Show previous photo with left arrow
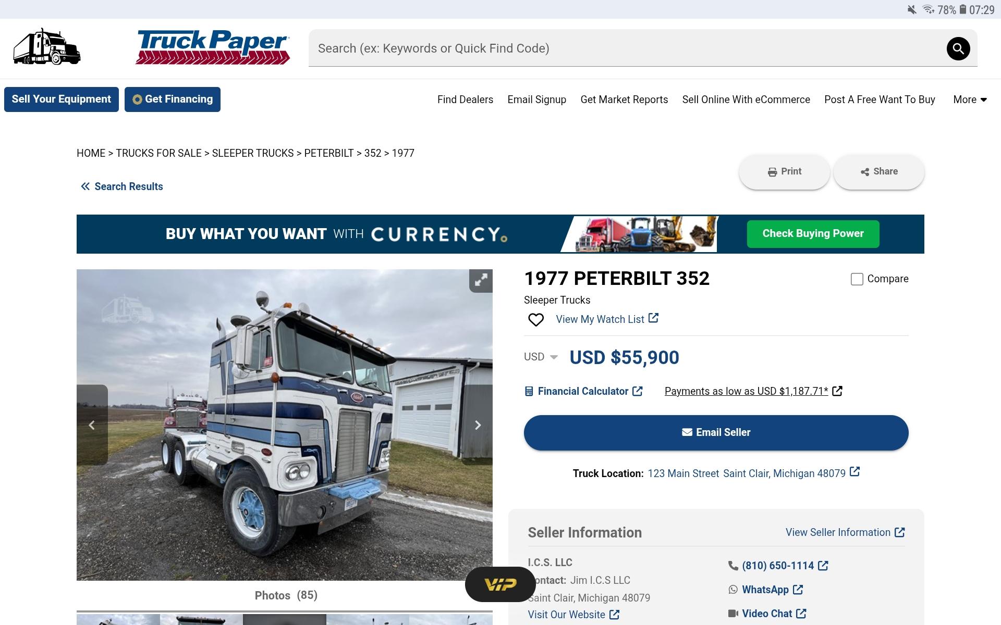Image resolution: width=1001 pixels, height=625 pixels. click(x=92, y=425)
